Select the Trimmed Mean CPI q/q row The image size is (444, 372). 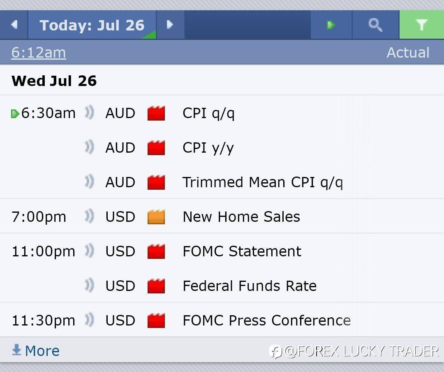(x=222, y=182)
